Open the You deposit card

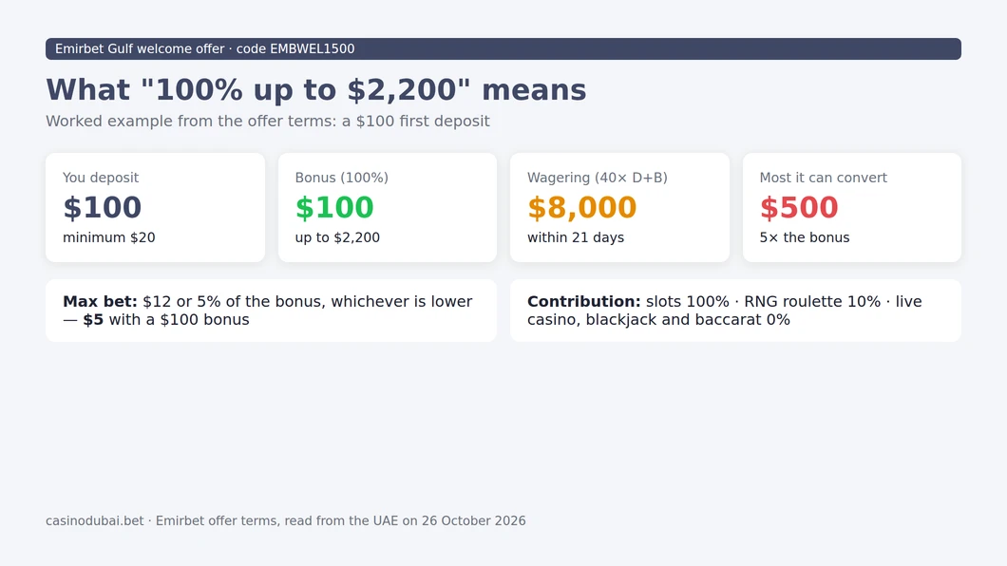[156, 207]
